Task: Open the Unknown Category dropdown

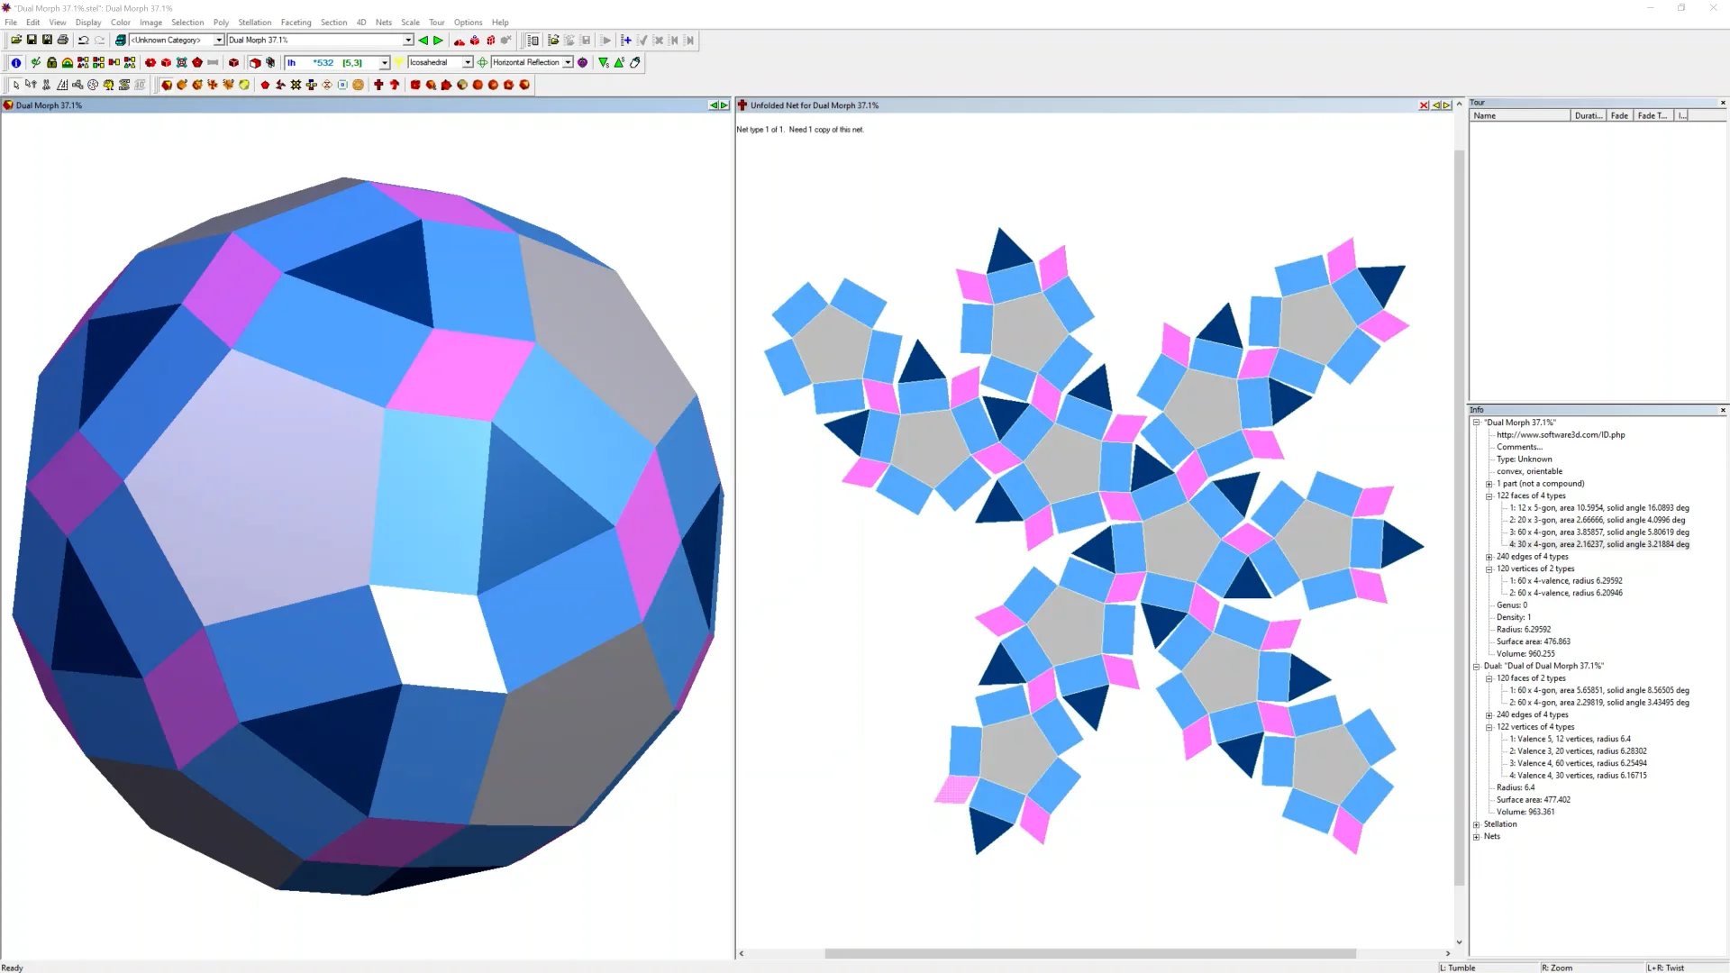Action: [x=219, y=41]
